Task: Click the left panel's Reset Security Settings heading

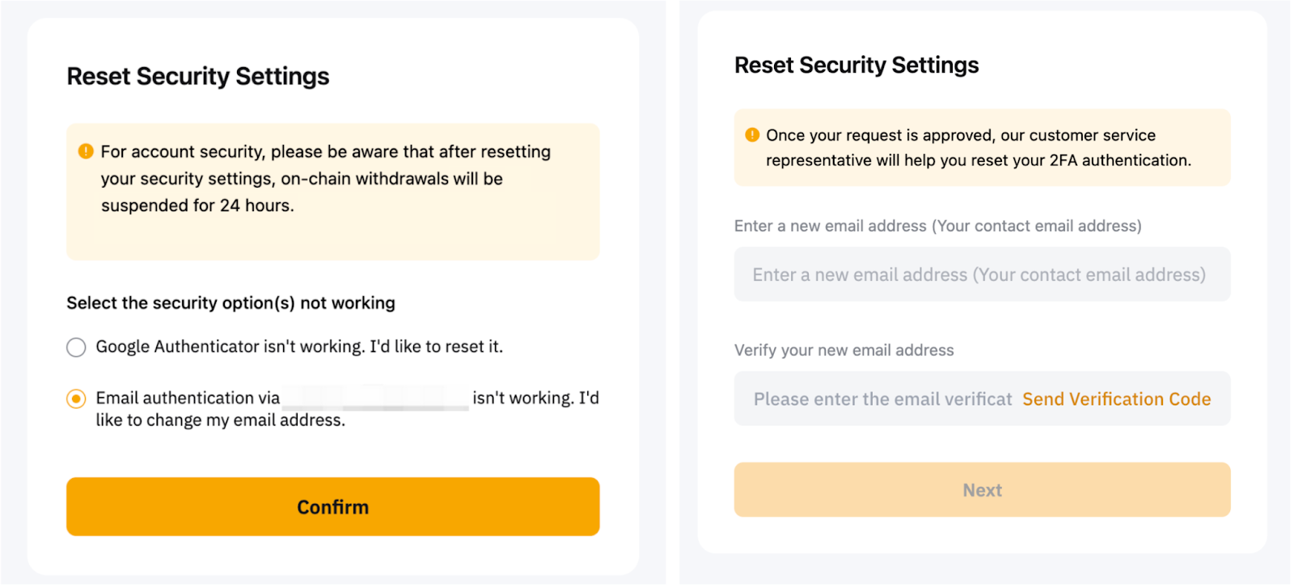Action: pos(198,76)
